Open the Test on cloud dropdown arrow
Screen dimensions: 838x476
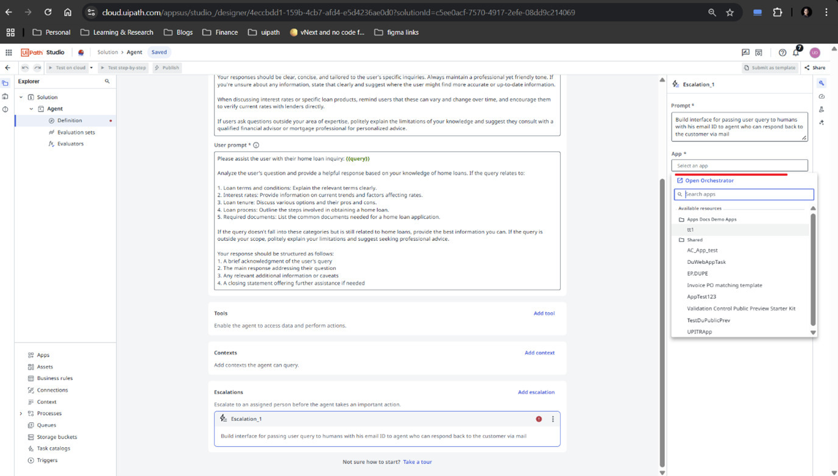(x=91, y=68)
